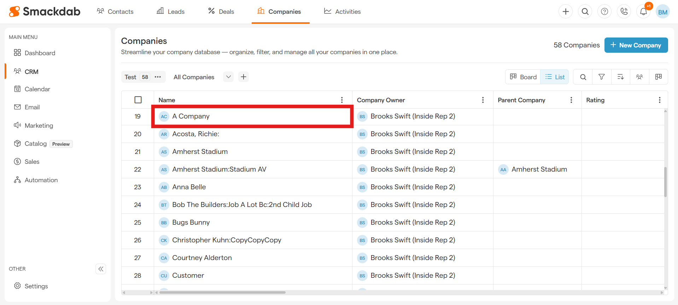
Task: Switch to Board view
Action: (523, 77)
